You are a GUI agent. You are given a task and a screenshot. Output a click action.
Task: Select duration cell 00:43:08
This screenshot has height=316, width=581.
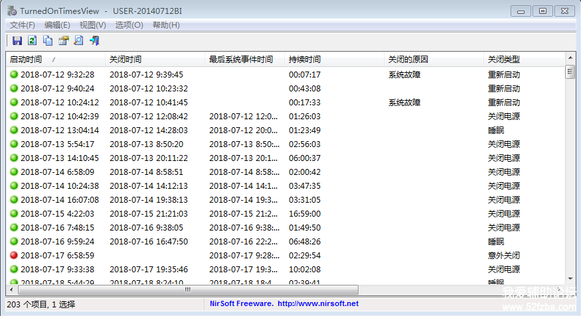coord(305,89)
